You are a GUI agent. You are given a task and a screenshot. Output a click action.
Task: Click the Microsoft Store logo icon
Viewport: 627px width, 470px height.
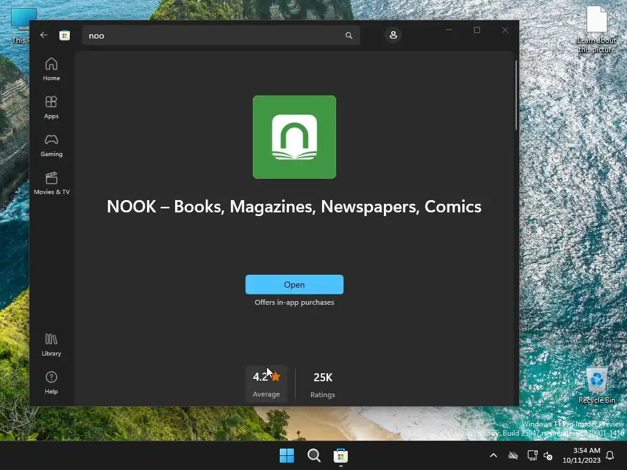64,35
